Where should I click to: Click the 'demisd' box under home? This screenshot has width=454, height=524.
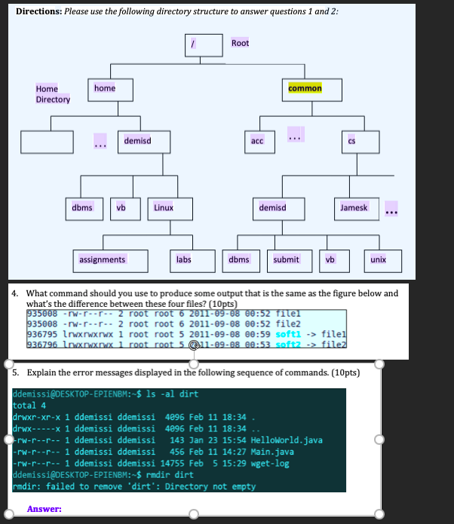tap(144, 142)
